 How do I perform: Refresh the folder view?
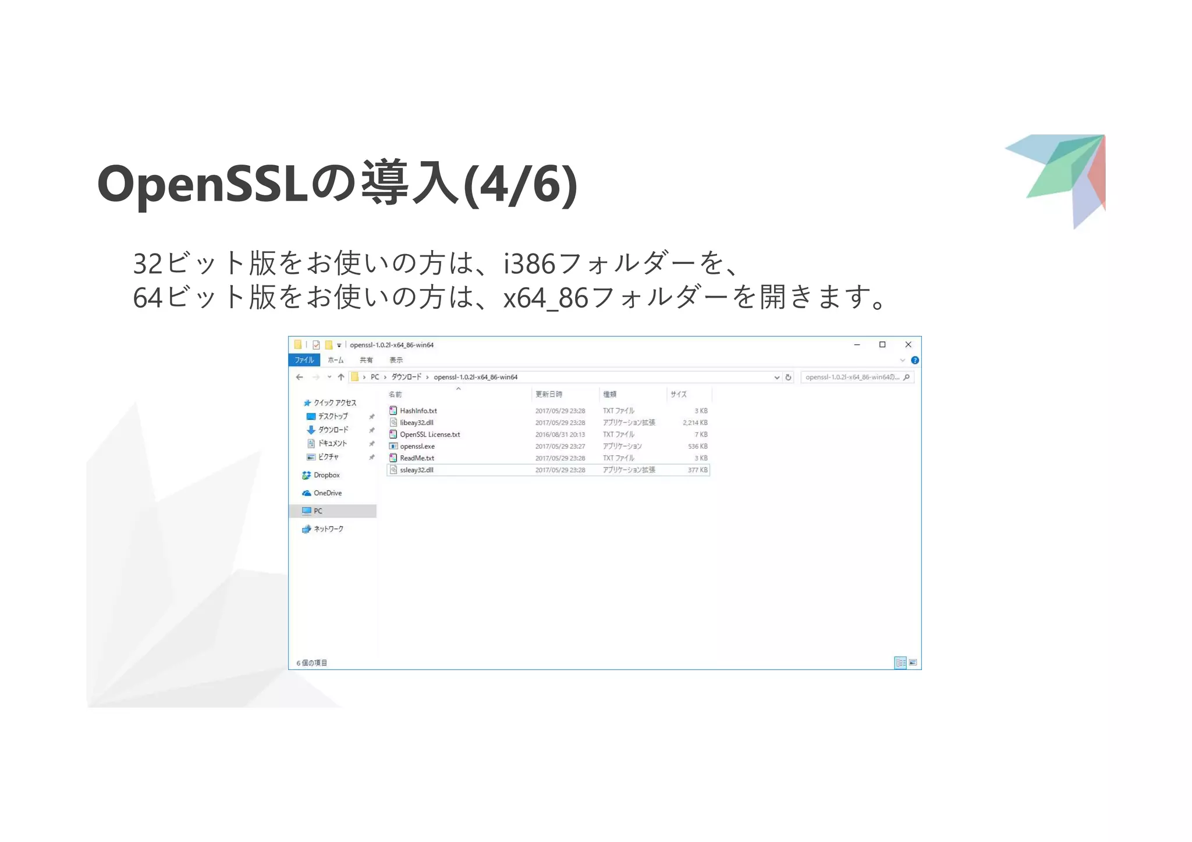[788, 377]
